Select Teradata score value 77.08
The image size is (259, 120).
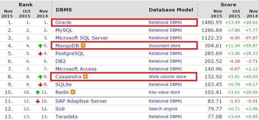point(215,117)
